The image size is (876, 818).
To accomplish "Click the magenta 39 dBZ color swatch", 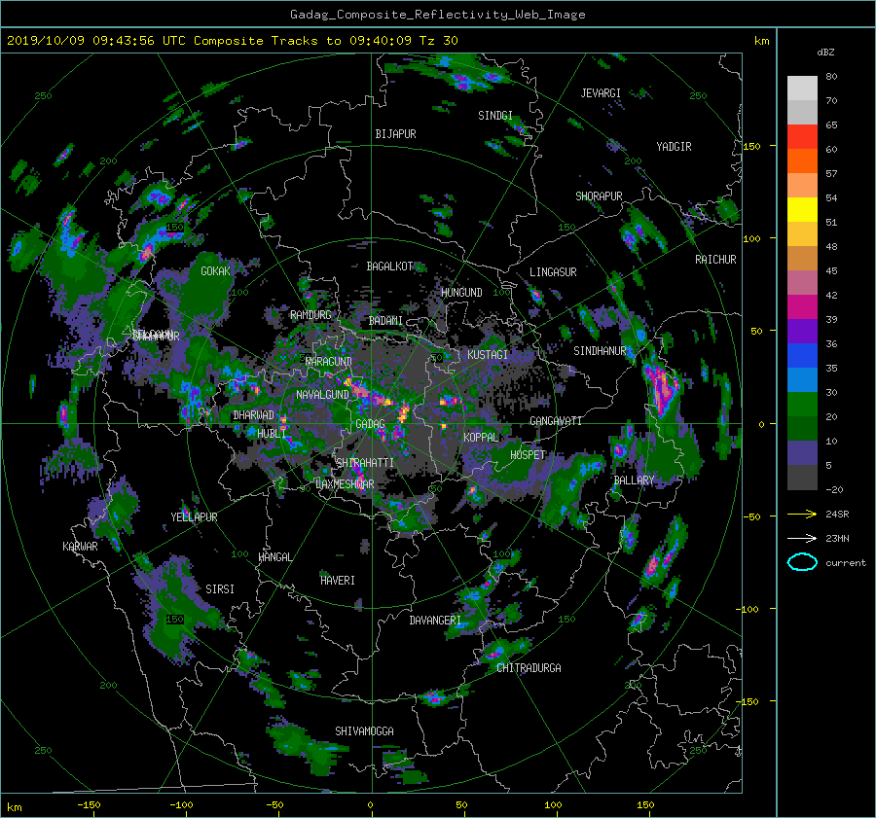I will point(802,307).
